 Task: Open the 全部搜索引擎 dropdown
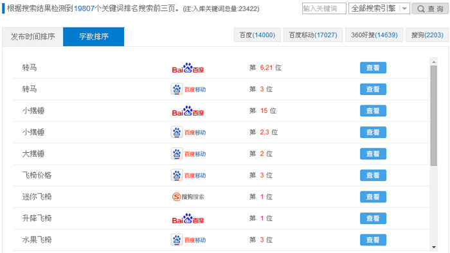pyautogui.click(x=379, y=8)
